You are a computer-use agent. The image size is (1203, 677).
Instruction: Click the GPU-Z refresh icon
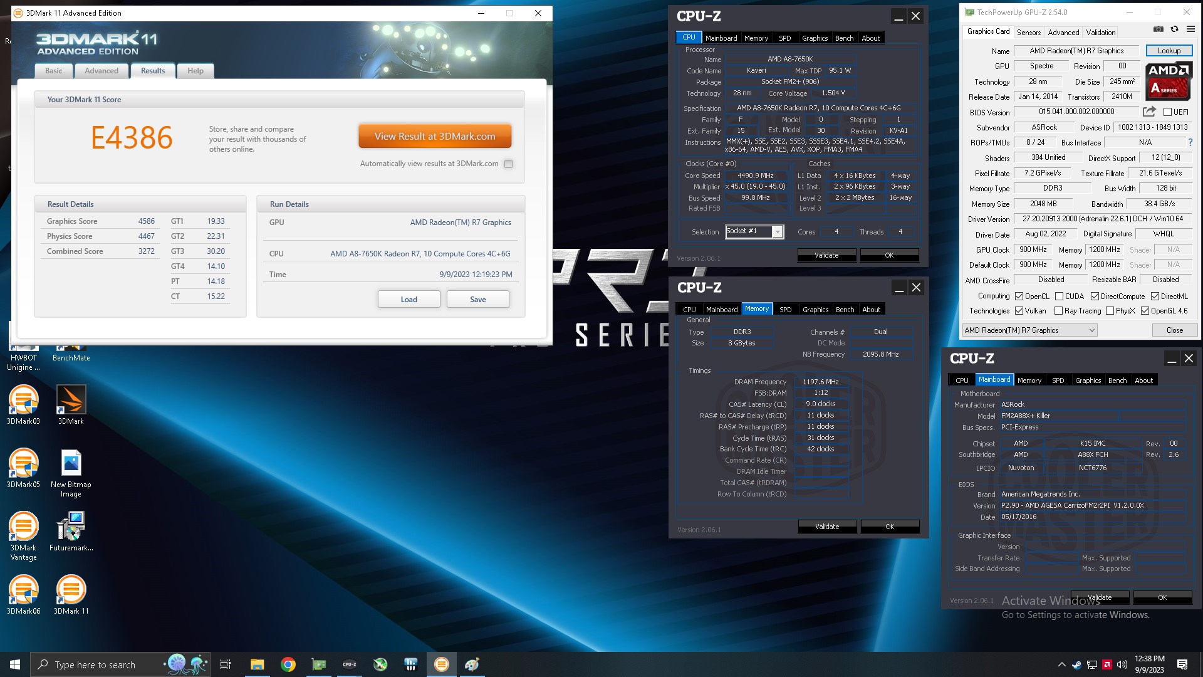[x=1174, y=29]
